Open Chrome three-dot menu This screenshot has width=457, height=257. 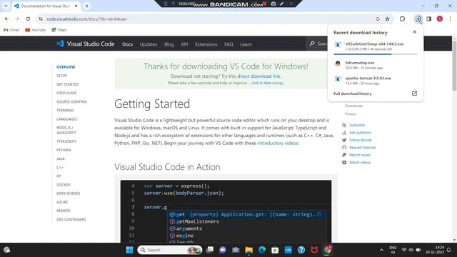[x=451, y=19]
